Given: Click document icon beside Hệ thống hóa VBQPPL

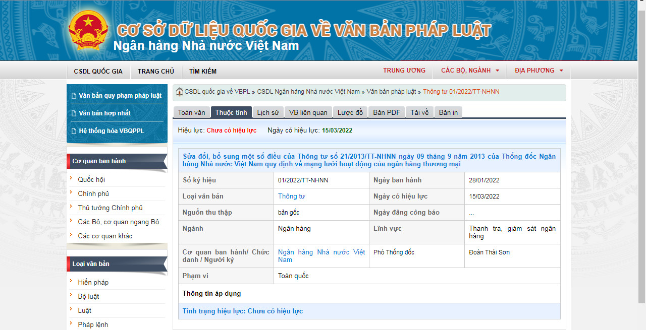Looking at the screenshot, I should pos(74,131).
